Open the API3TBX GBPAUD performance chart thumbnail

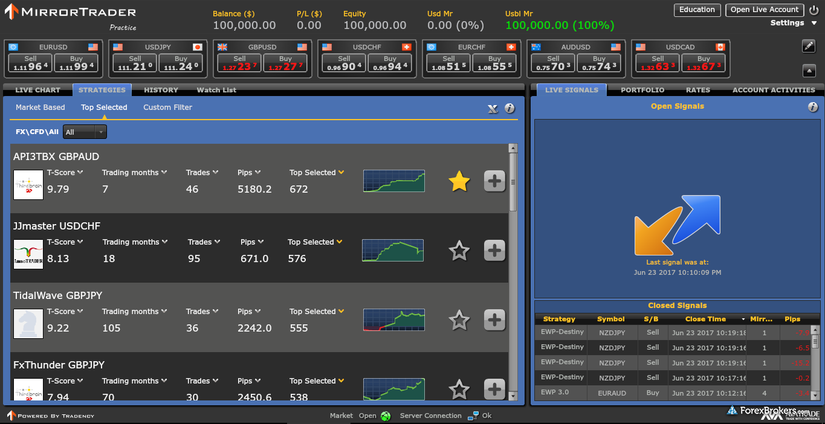click(394, 181)
